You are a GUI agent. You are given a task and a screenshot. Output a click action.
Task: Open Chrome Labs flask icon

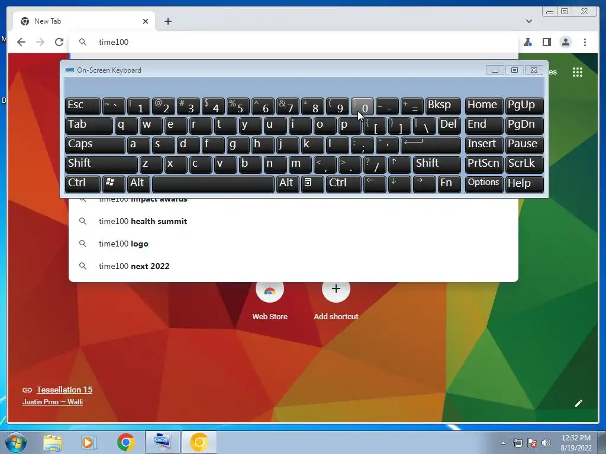coord(527,42)
